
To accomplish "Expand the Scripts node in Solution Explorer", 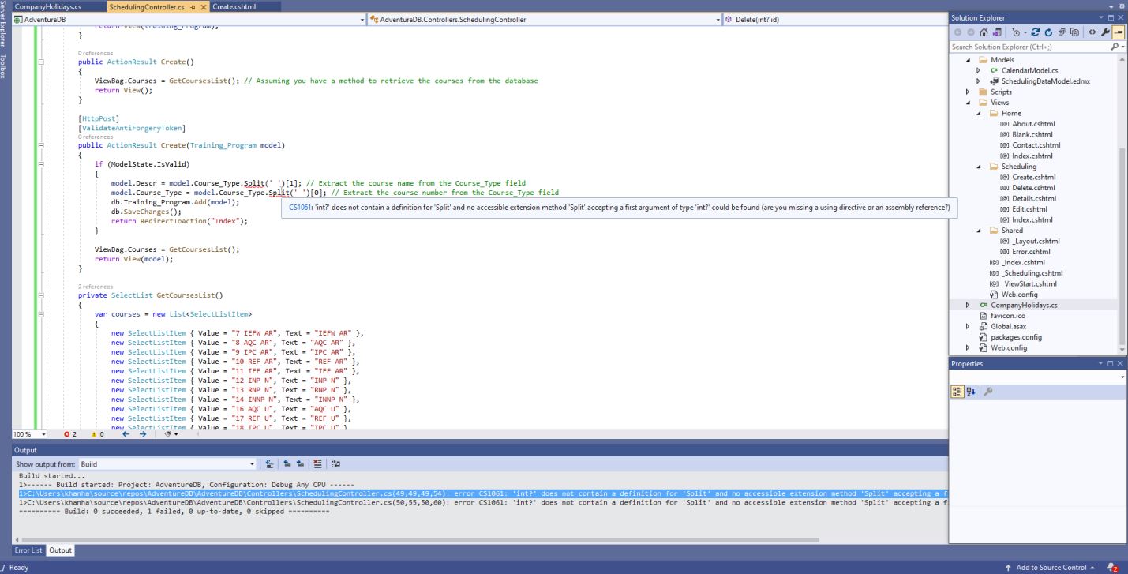I will [x=968, y=92].
